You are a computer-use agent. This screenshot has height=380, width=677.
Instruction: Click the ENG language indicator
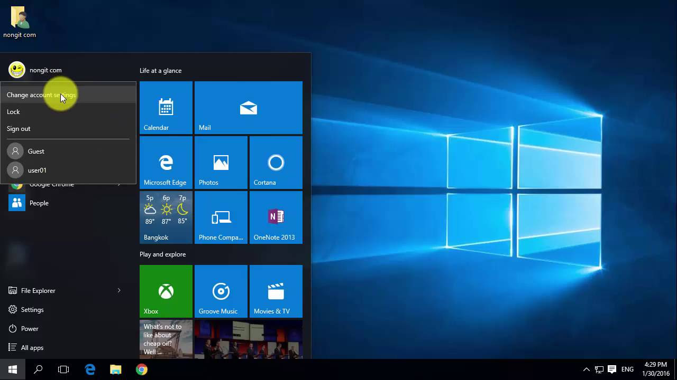pos(628,369)
